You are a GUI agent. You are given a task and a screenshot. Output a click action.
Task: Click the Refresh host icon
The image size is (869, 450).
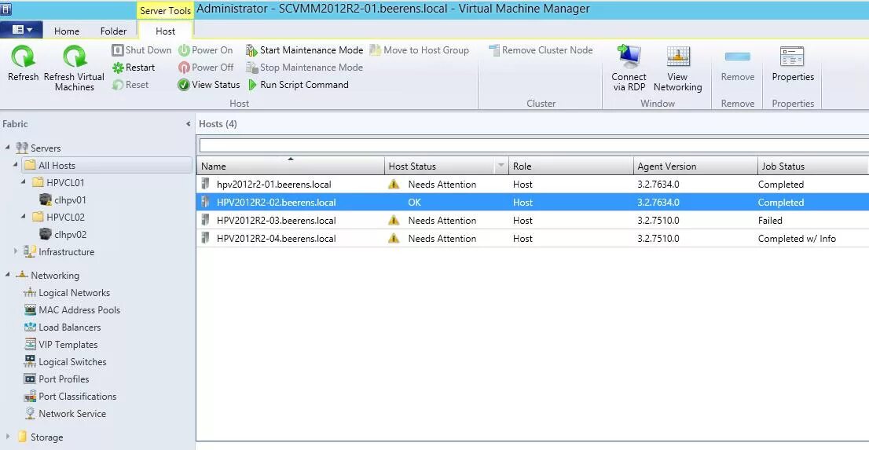click(24, 57)
